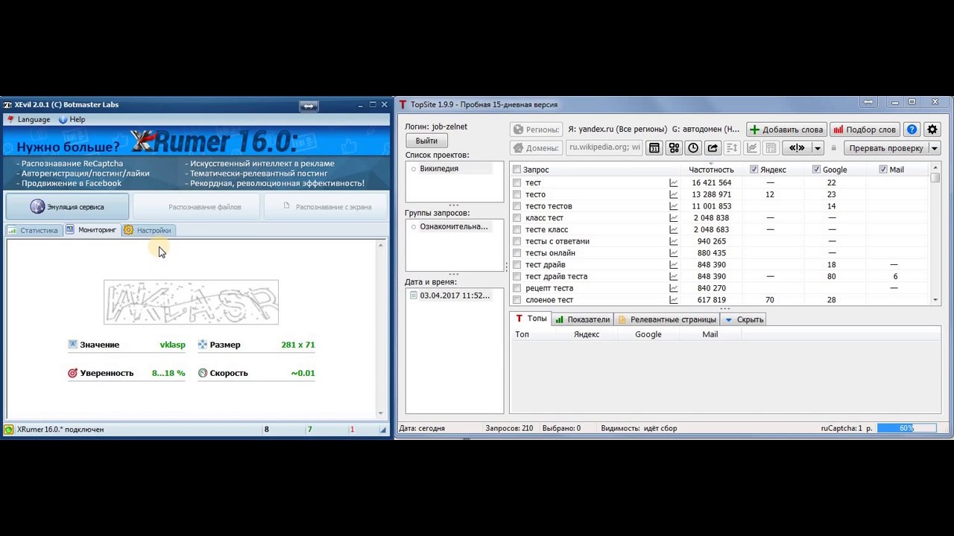Click the small lock icon in TopSite toolbar
Viewport: 954px width, 536px height.
[x=834, y=148]
